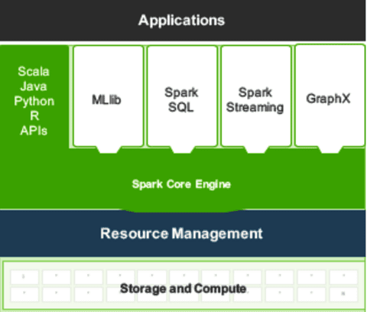Click connector notch beneath MLlib box
The width and height of the screenshot is (367, 312).
coord(108,150)
